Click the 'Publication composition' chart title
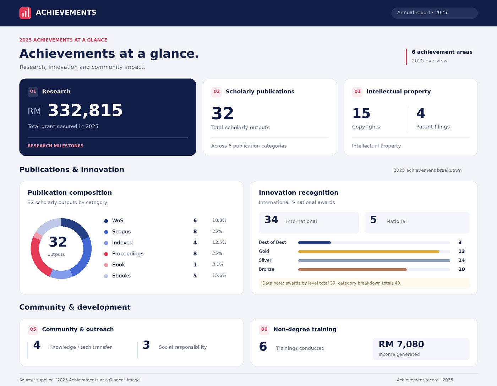This screenshot has height=386, width=497. [70, 193]
